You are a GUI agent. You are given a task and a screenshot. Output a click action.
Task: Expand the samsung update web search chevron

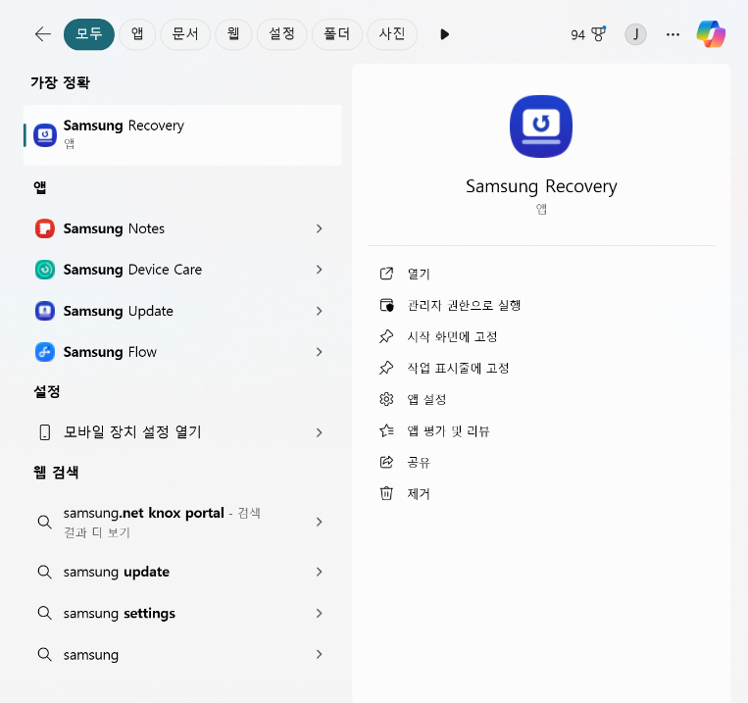coord(320,572)
